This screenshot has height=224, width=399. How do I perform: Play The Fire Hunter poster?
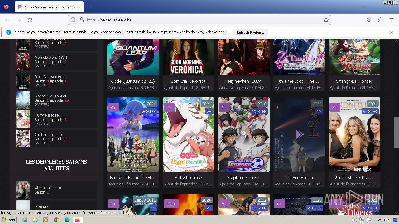tap(299, 134)
